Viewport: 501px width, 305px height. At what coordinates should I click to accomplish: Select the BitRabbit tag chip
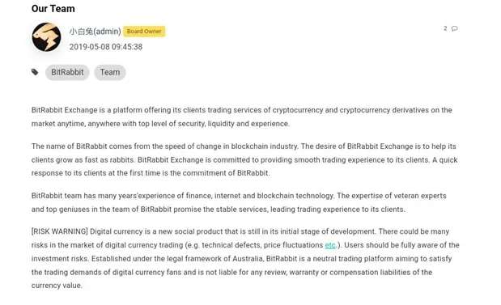pos(67,72)
